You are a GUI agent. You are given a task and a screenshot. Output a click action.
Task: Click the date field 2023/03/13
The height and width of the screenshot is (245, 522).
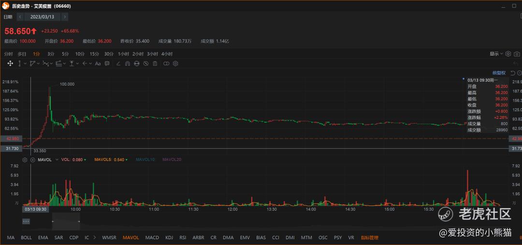point(42,16)
